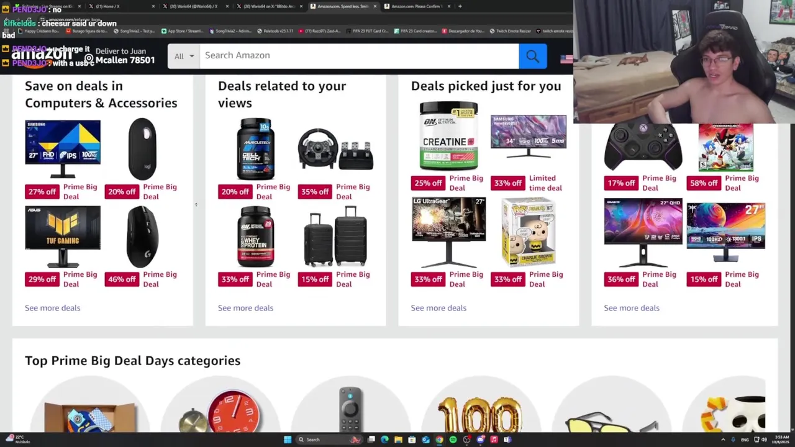Open File Explorer from the taskbar
Image resolution: width=795 pixels, height=447 pixels.
[x=398, y=440]
